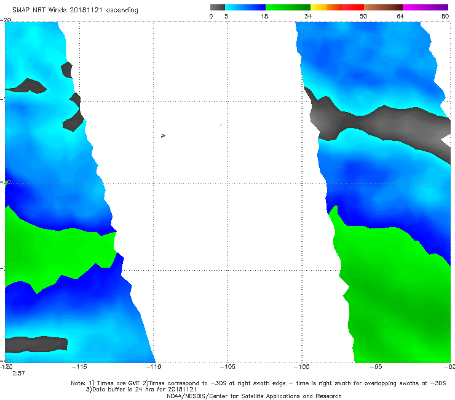
Task: Click the color bar label '50'
Action: (363, 16)
